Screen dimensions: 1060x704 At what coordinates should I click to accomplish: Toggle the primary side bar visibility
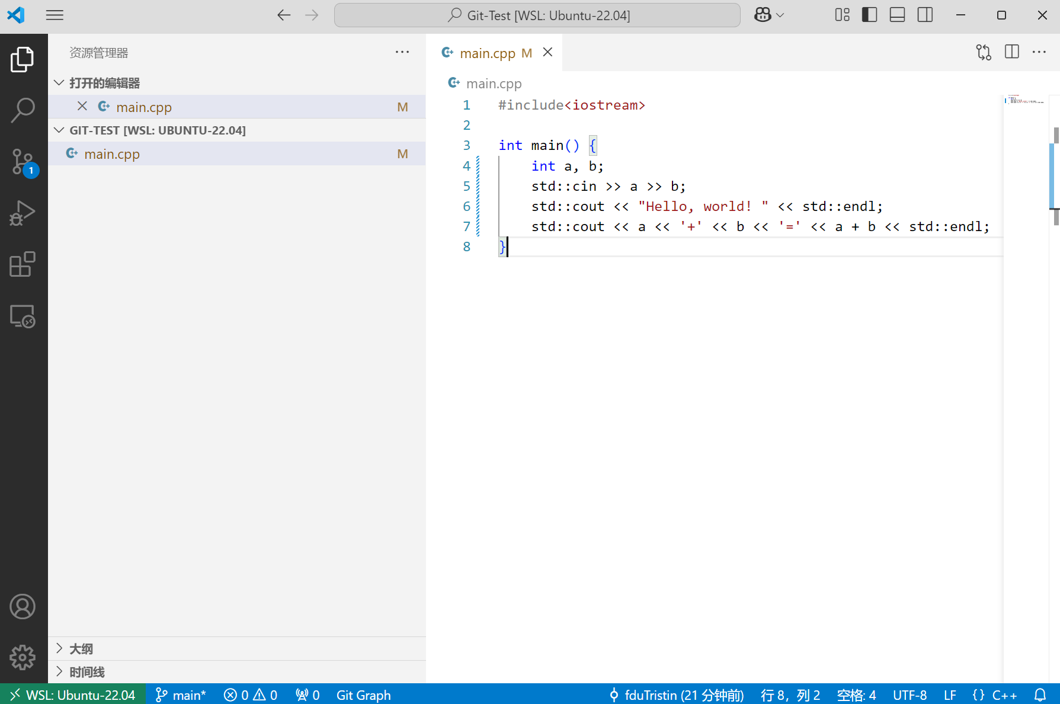click(x=869, y=15)
